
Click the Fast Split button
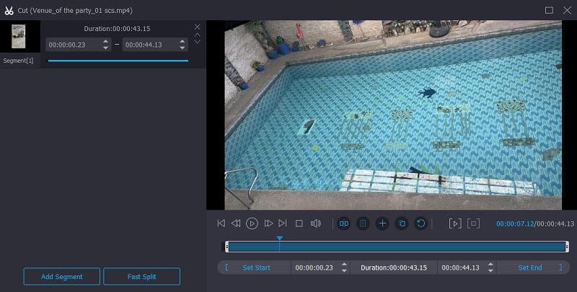tap(141, 277)
